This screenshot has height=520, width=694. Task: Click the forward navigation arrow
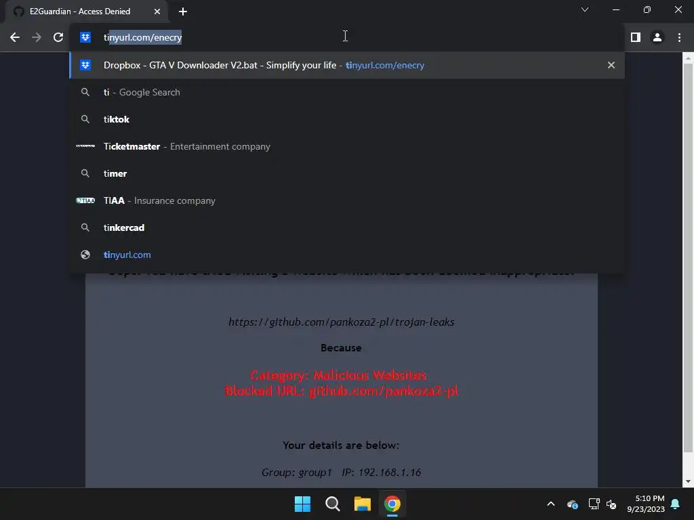(37, 38)
